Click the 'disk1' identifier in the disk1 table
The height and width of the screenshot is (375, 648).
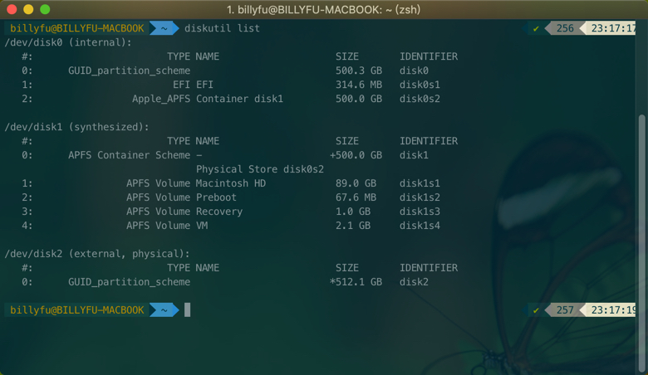click(414, 155)
